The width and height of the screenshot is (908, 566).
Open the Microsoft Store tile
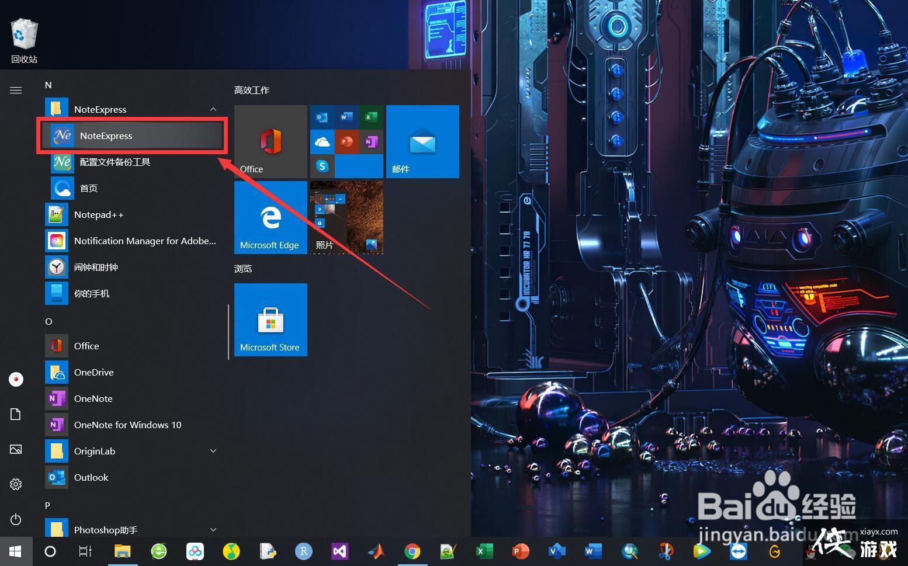coord(271,320)
